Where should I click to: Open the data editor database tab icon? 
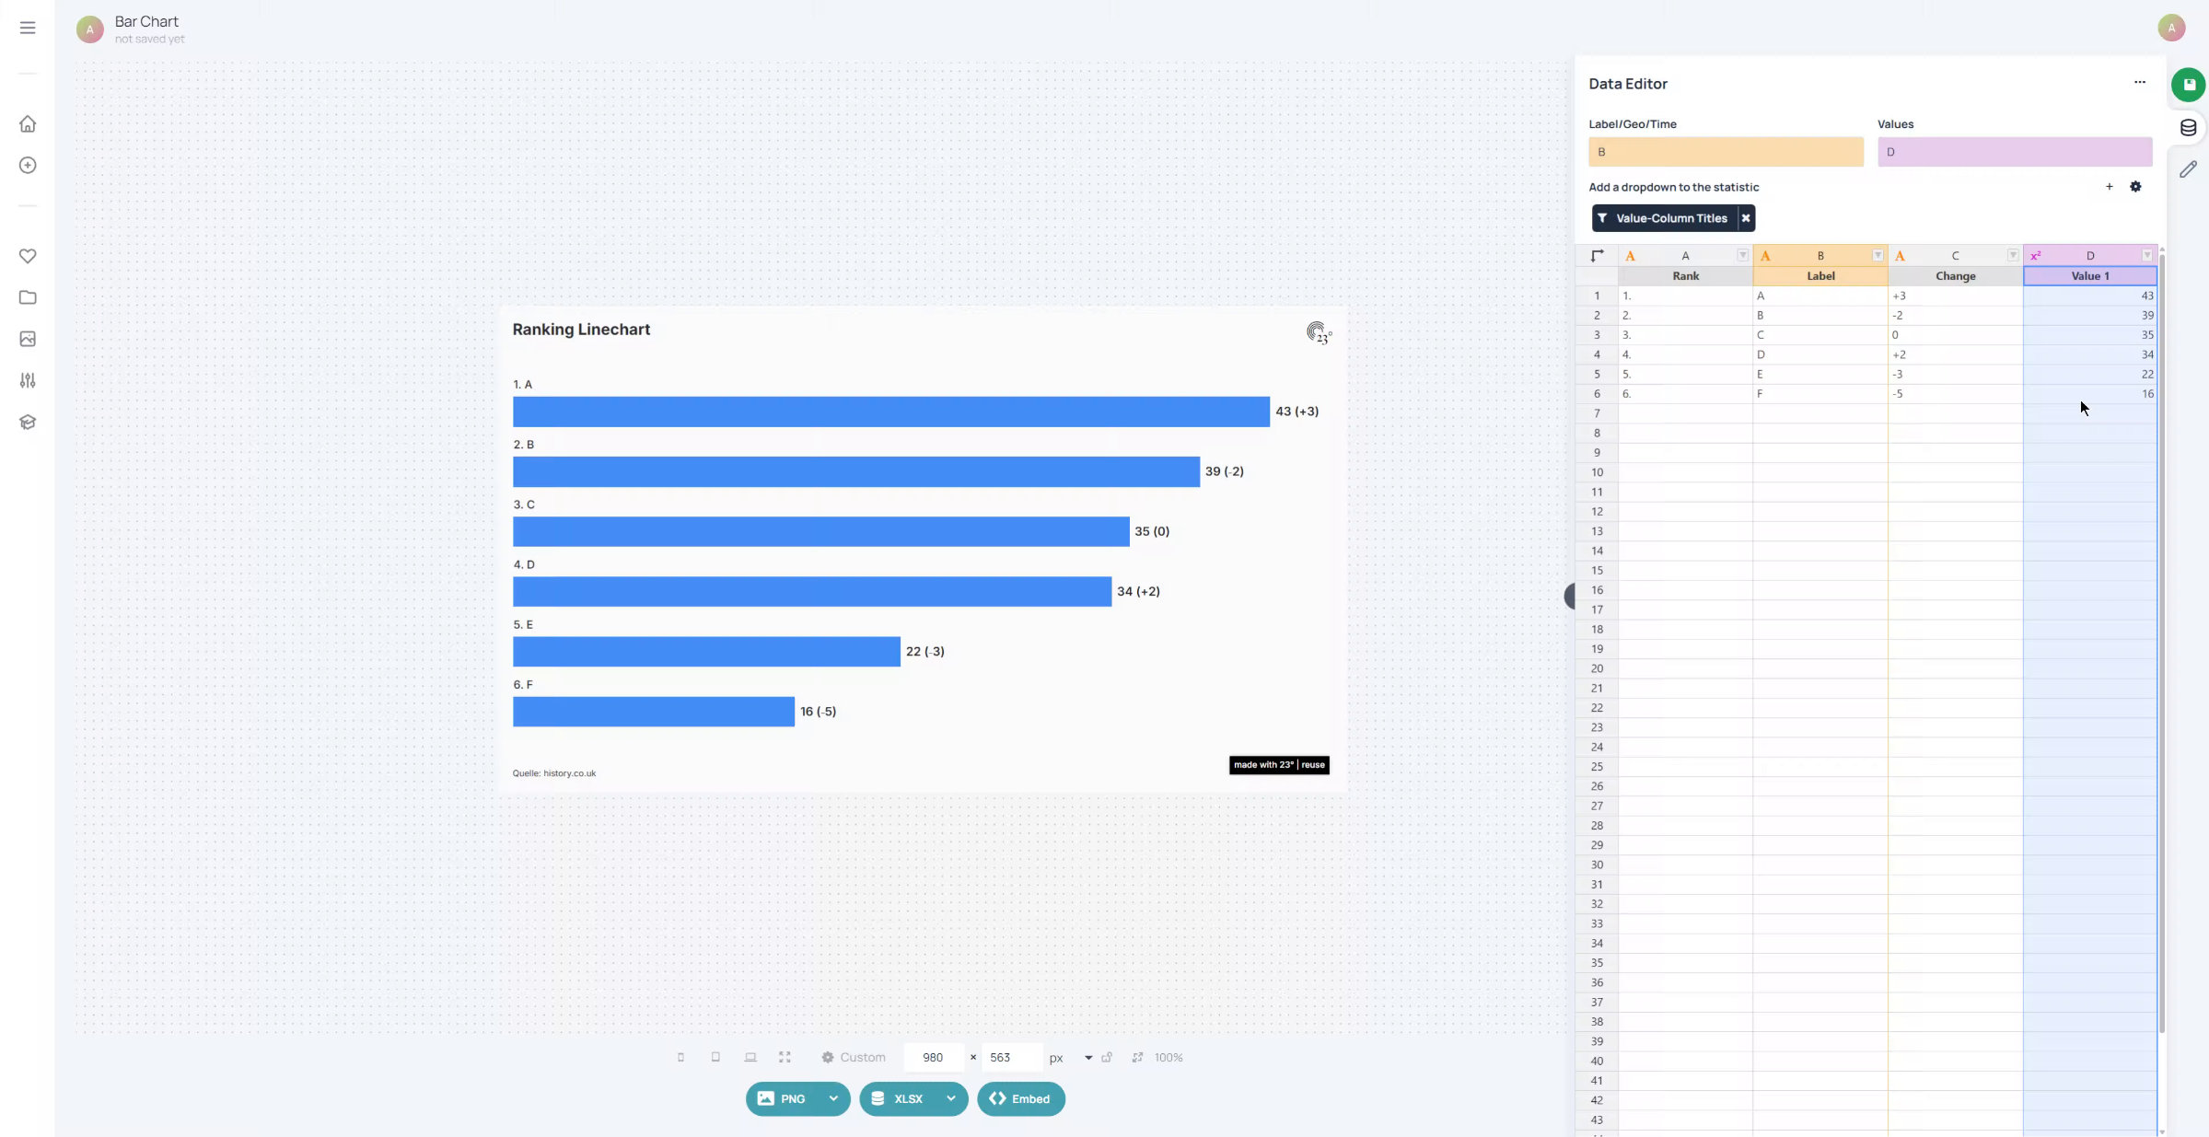pos(2188,127)
